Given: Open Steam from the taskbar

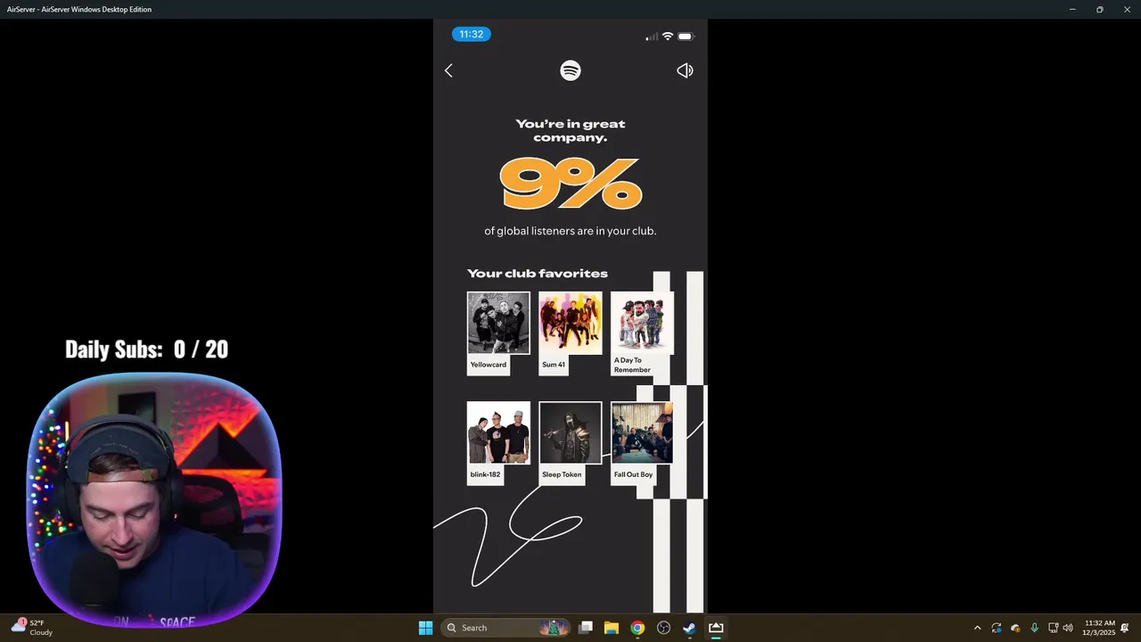Looking at the screenshot, I should [689, 628].
